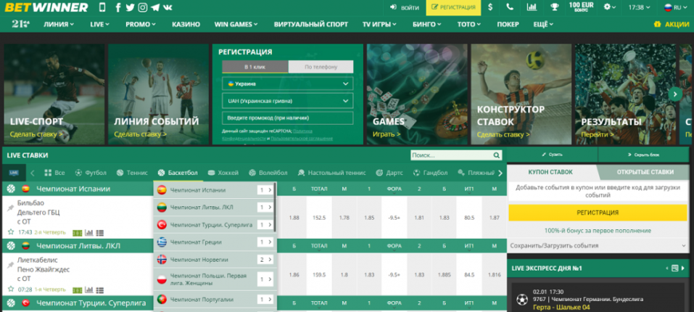694x312 pixels.
Task: Open the trophy results icon
Action: [x=554, y=7]
